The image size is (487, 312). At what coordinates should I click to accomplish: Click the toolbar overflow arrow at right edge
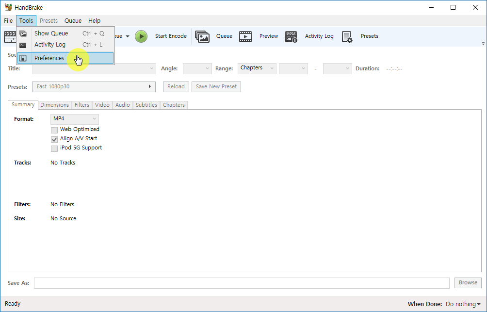pyautogui.click(x=483, y=44)
